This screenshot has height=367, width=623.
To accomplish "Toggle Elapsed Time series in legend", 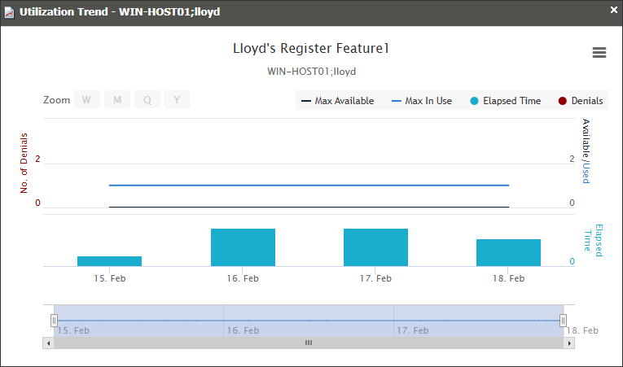I will click(506, 101).
